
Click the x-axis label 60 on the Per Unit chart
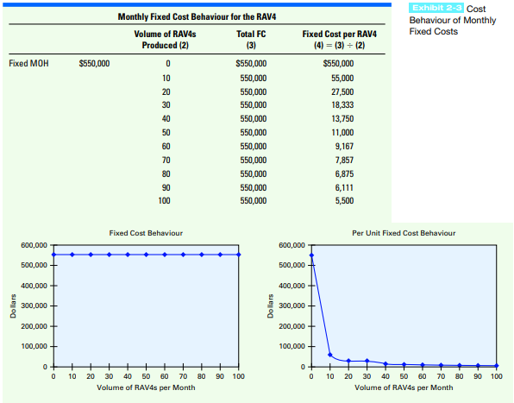pos(423,376)
